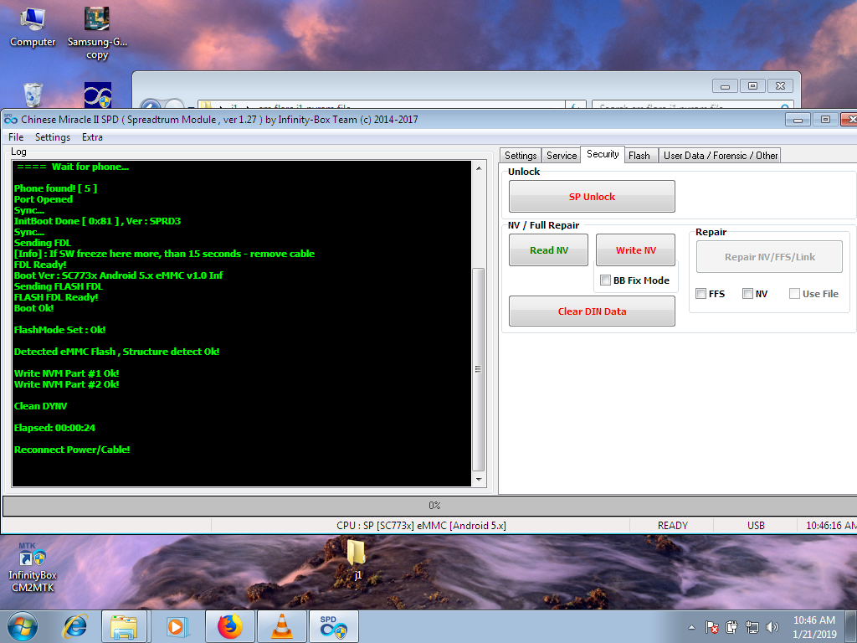Click 'Elapsed: 00:00:24' log line
857x643 pixels.
point(54,428)
